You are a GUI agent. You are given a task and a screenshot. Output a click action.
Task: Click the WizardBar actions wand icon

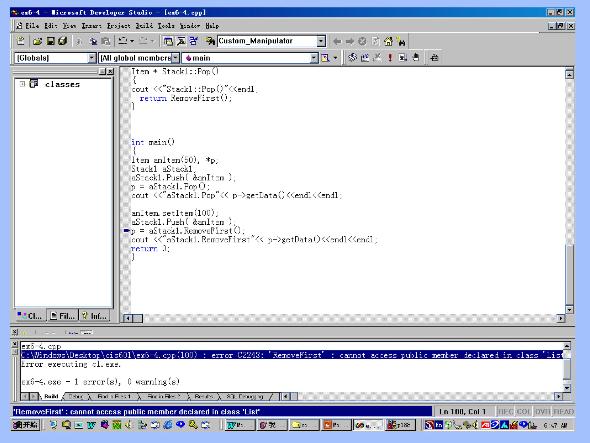[326, 58]
